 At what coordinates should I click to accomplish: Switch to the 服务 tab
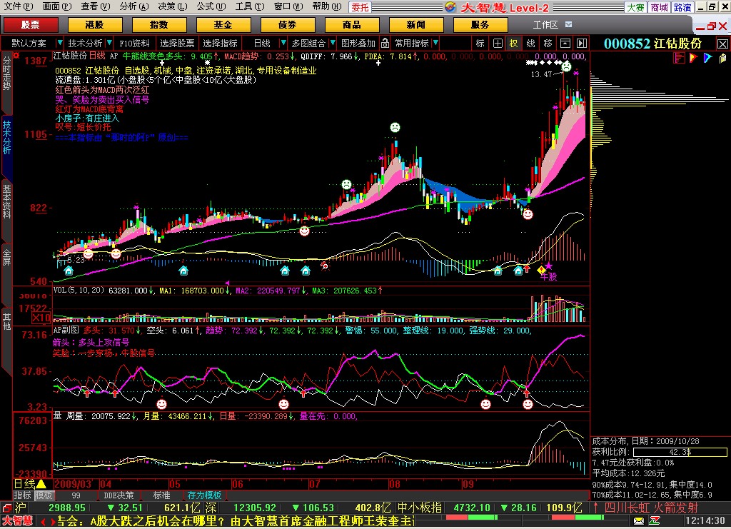pyautogui.click(x=480, y=25)
